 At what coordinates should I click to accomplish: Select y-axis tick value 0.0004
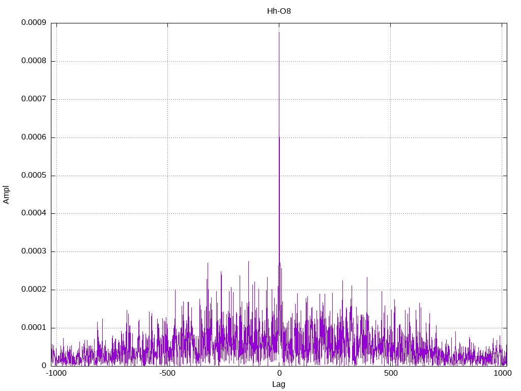click(x=34, y=213)
